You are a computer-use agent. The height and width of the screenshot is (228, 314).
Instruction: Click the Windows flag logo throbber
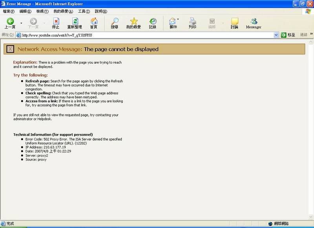(308, 11)
